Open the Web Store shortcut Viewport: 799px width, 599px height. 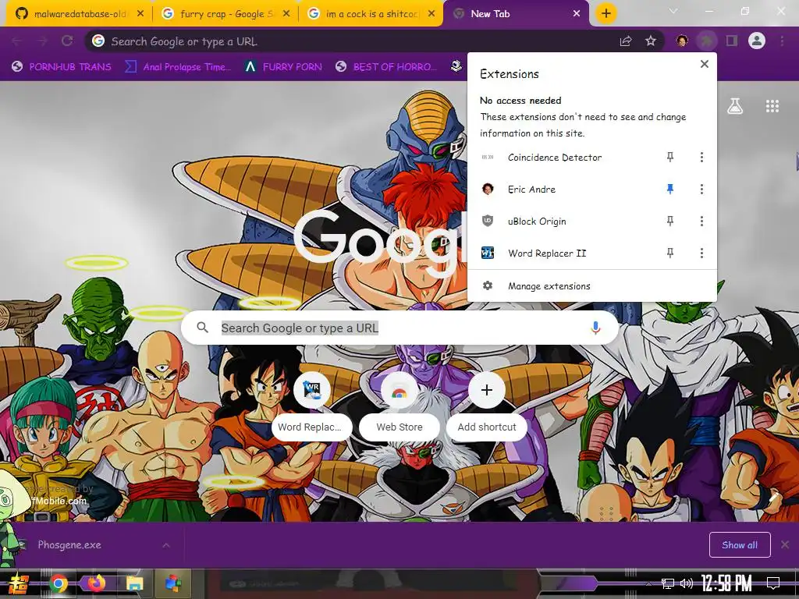point(399,405)
